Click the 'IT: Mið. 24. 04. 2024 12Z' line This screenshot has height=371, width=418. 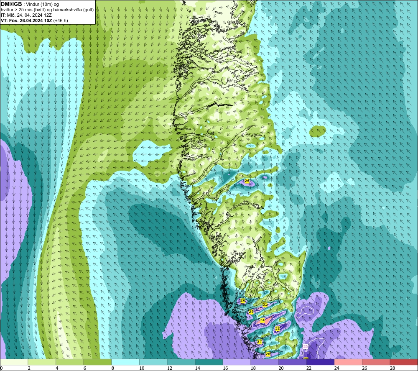click(26, 15)
